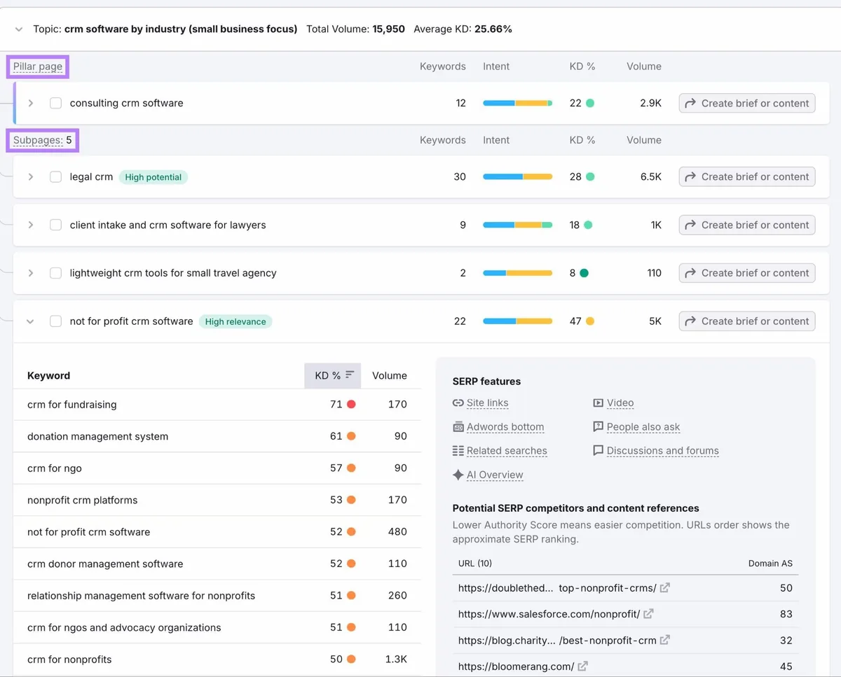841x677 pixels.
Task: Open salesforce nonprofit external link icon
Action: point(649,613)
